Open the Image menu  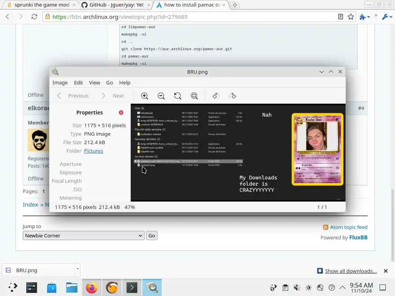(60, 83)
